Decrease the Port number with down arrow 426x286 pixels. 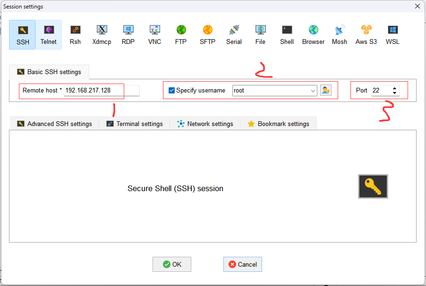[394, 93]
